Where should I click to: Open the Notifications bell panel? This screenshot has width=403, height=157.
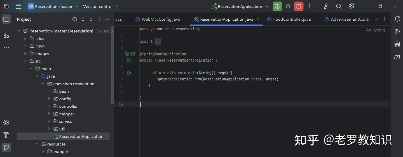coord(397,19)
